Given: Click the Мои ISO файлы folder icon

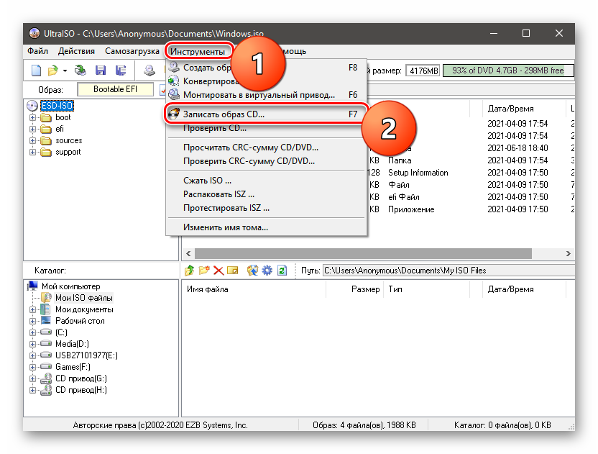Looking at the screenshot, I should (x=46, y=297).
